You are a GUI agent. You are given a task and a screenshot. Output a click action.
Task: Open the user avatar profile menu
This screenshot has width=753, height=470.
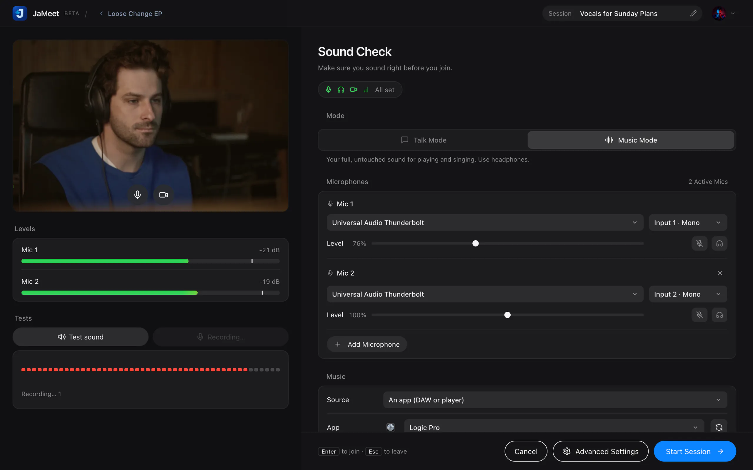pyautogui.click(x=719, y=14)
